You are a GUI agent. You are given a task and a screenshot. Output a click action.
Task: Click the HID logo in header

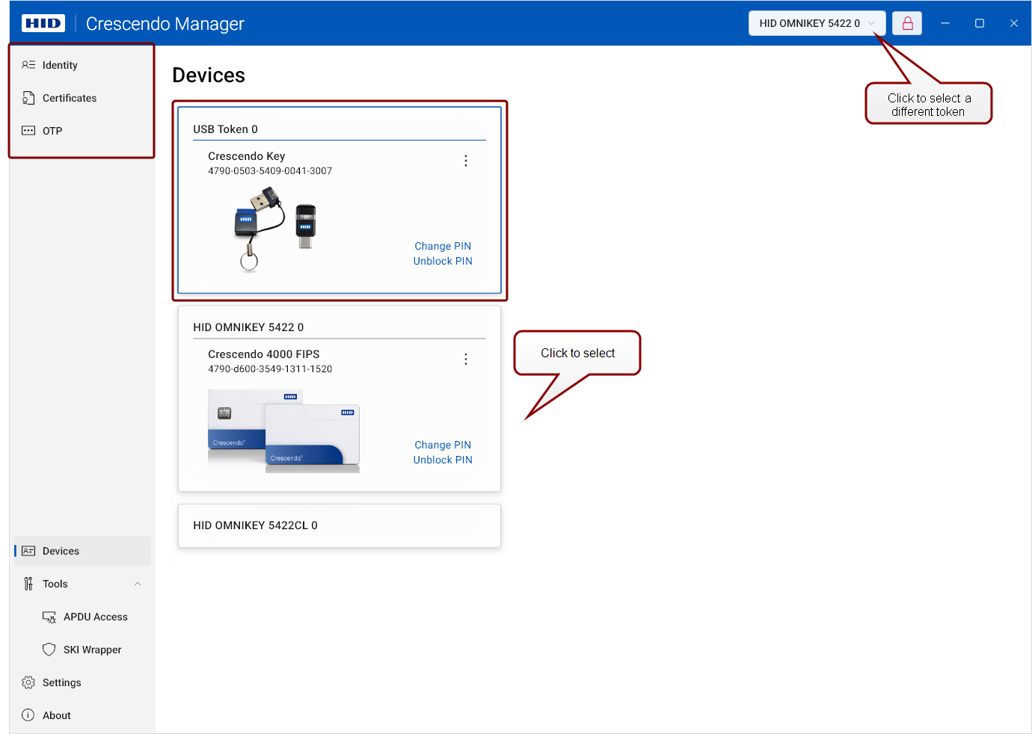[43, 23]
